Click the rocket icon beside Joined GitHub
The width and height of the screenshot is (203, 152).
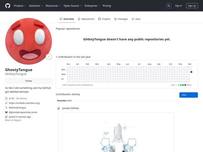click(59, 108)
